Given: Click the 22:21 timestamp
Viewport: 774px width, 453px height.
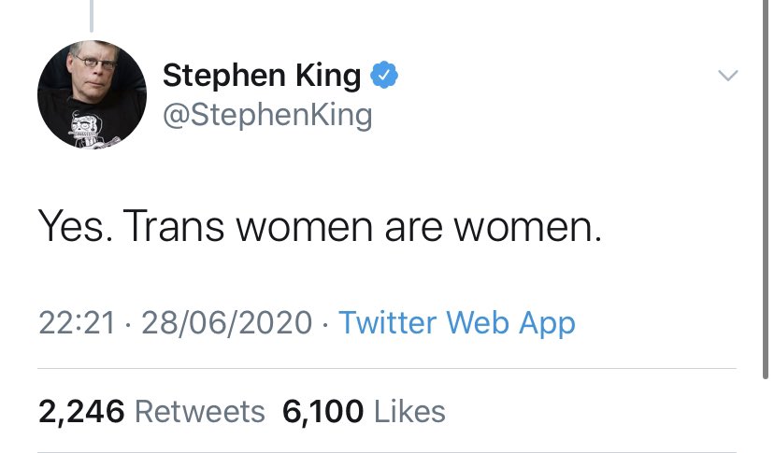Looking at the screenshot, I should pos(77,323).
